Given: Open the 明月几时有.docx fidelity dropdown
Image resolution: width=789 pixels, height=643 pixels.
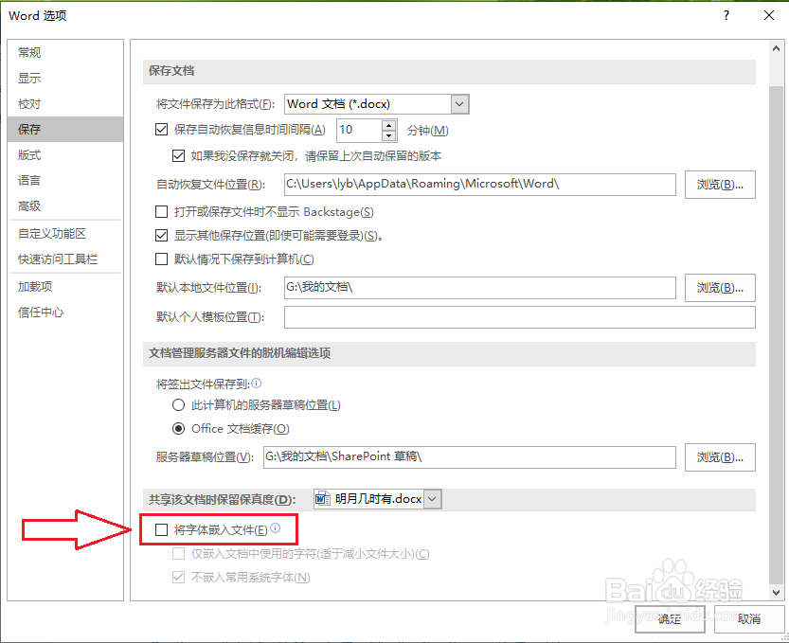Looking at the screenshot, I should (431, 498).
